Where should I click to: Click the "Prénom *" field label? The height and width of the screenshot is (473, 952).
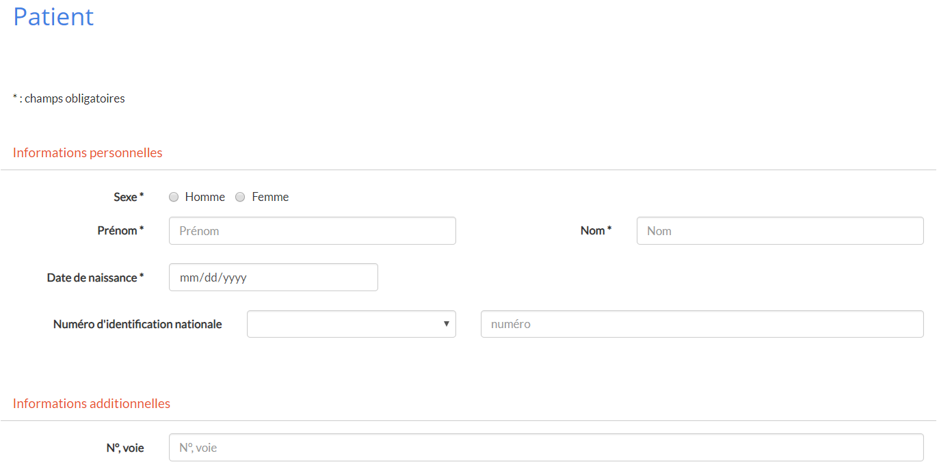pyautogui.click(x=120, y=230)
